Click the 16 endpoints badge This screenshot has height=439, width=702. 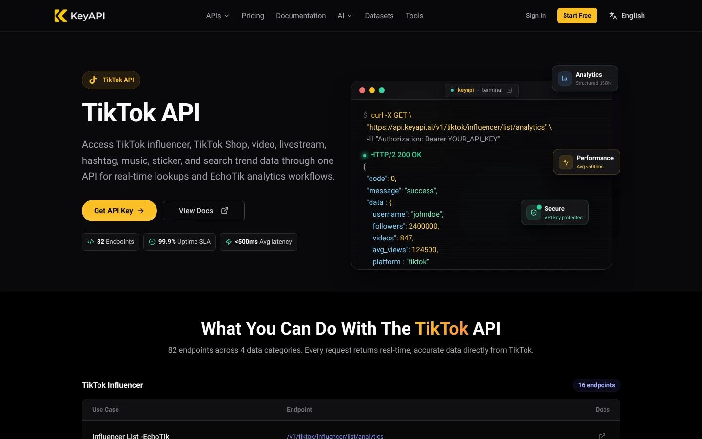pos(596,385)
